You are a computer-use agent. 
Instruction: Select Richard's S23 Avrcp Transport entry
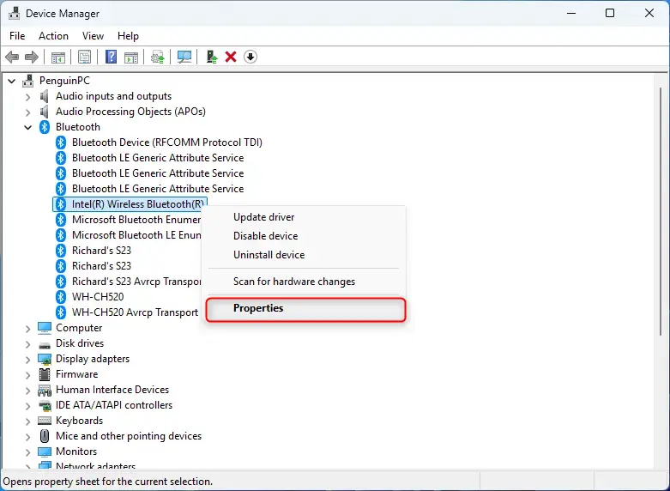(136, 282)
